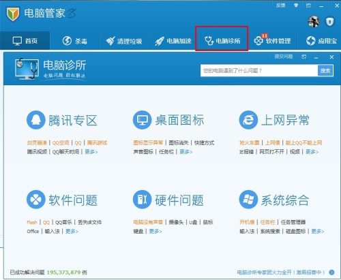The image size is (341, 280).
Task: Click 输入法 link under 软件问题
Action: pos(53,231)
